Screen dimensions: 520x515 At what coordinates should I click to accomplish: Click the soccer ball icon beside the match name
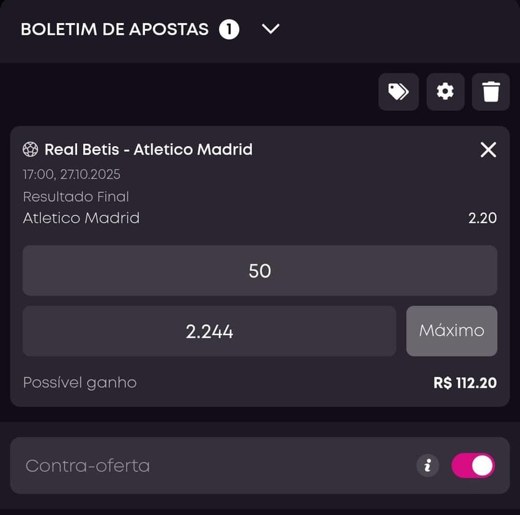pyautogui.click(x=30, y=149)
